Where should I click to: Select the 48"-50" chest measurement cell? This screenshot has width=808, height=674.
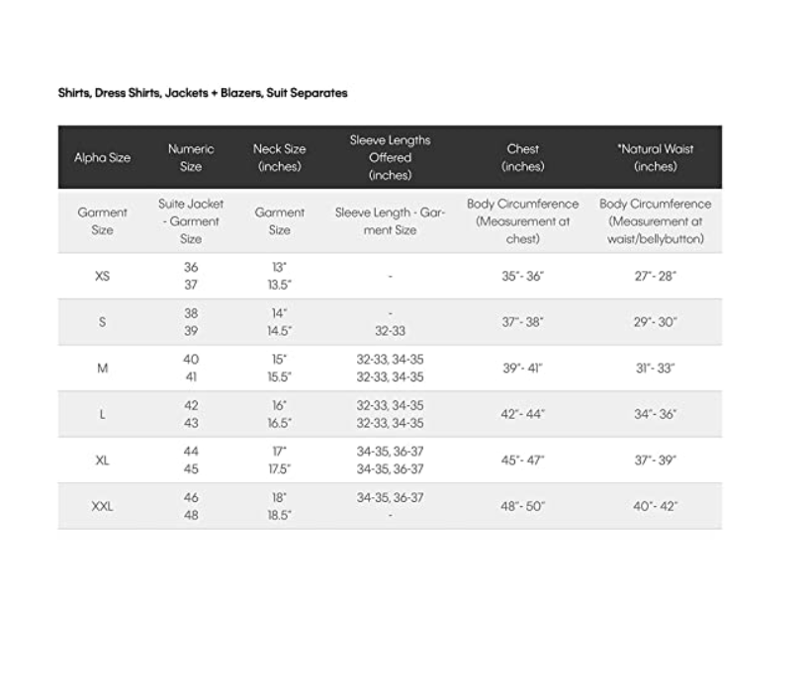point(523,506)
